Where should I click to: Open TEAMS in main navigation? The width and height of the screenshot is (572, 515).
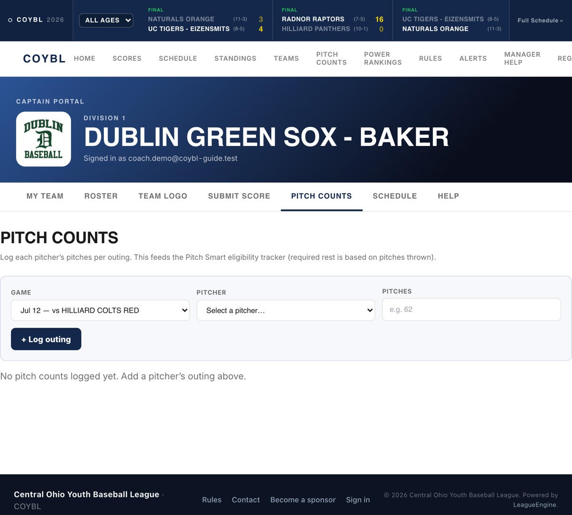coord(286,58)
